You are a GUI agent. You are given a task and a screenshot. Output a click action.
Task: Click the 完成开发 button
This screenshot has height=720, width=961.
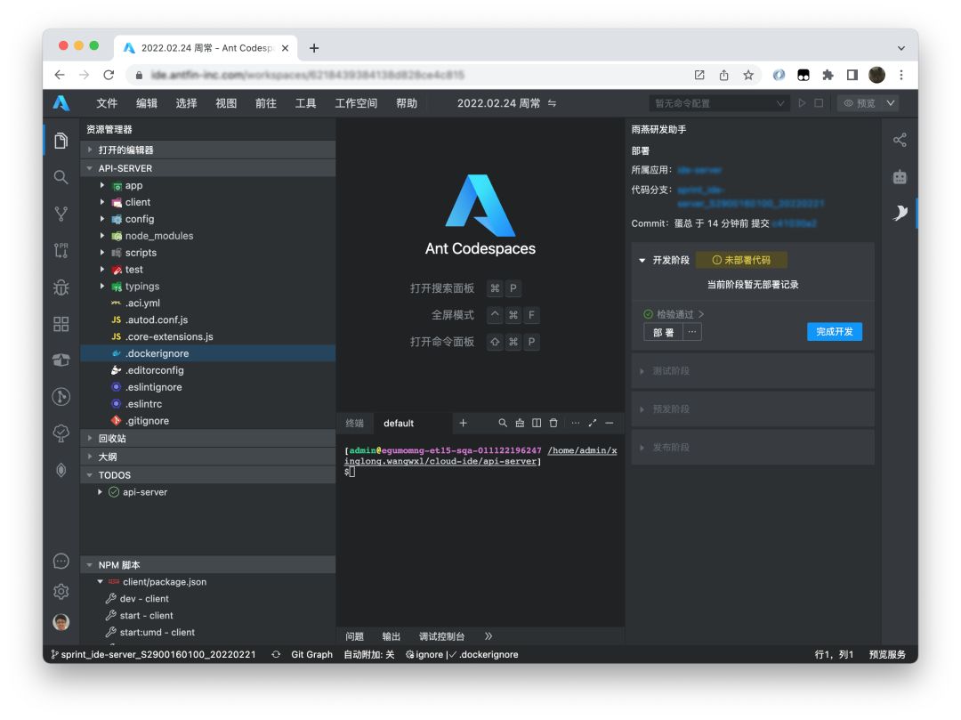(x=834, y=331)
